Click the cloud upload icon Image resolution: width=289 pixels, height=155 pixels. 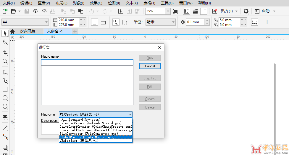44,11
